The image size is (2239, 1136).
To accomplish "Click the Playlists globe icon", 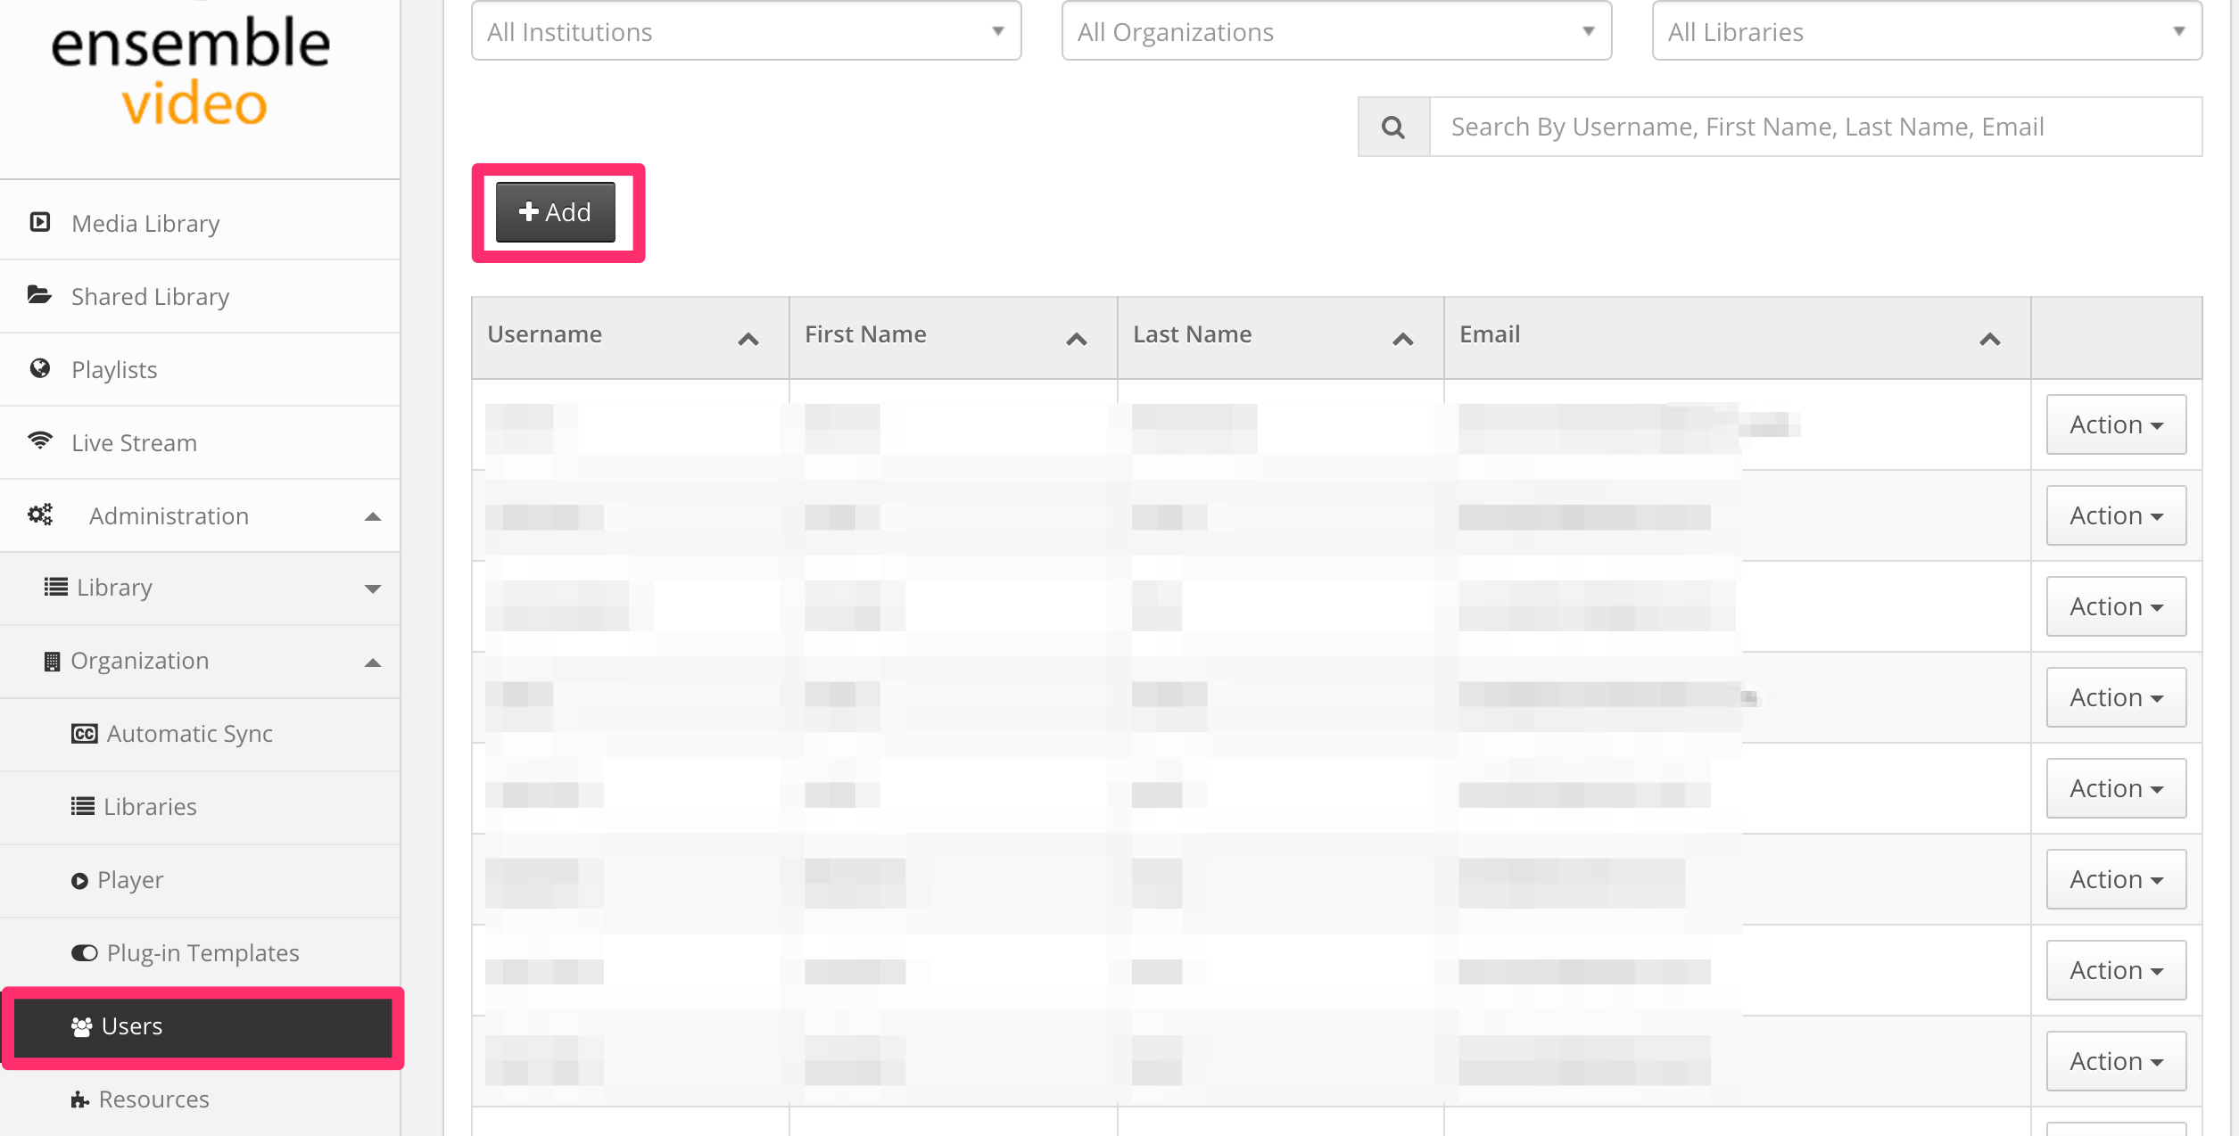I will [40, 368].
